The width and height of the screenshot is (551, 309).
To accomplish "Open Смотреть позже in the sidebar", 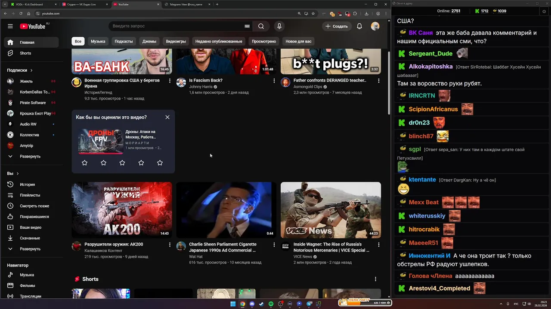I will point(31,206).
